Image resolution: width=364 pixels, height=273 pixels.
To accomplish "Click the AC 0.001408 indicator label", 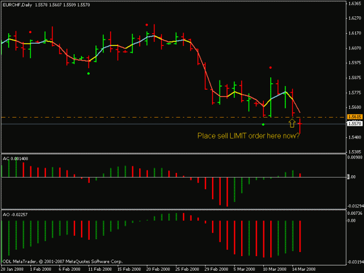I will 15,159.
